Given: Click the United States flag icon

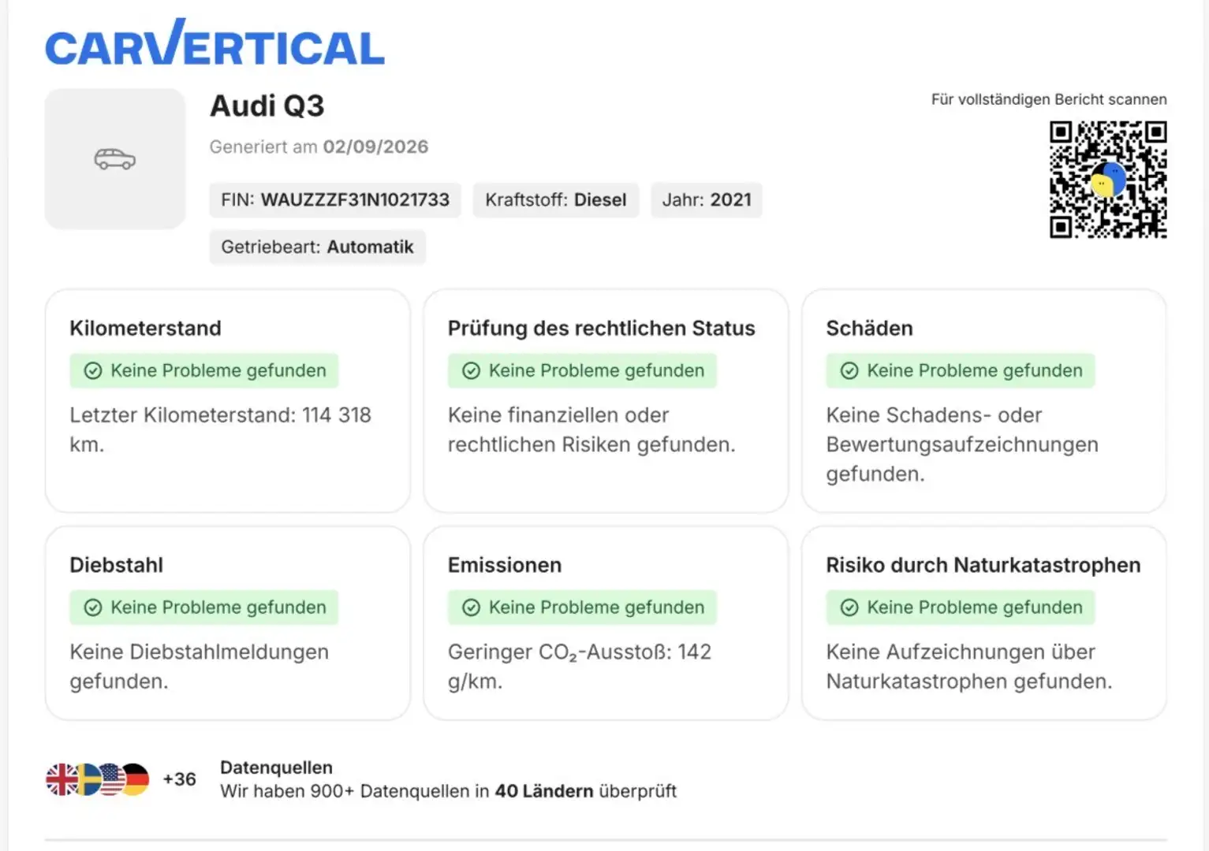Looking at the screenshot, I should click(111, 779).
